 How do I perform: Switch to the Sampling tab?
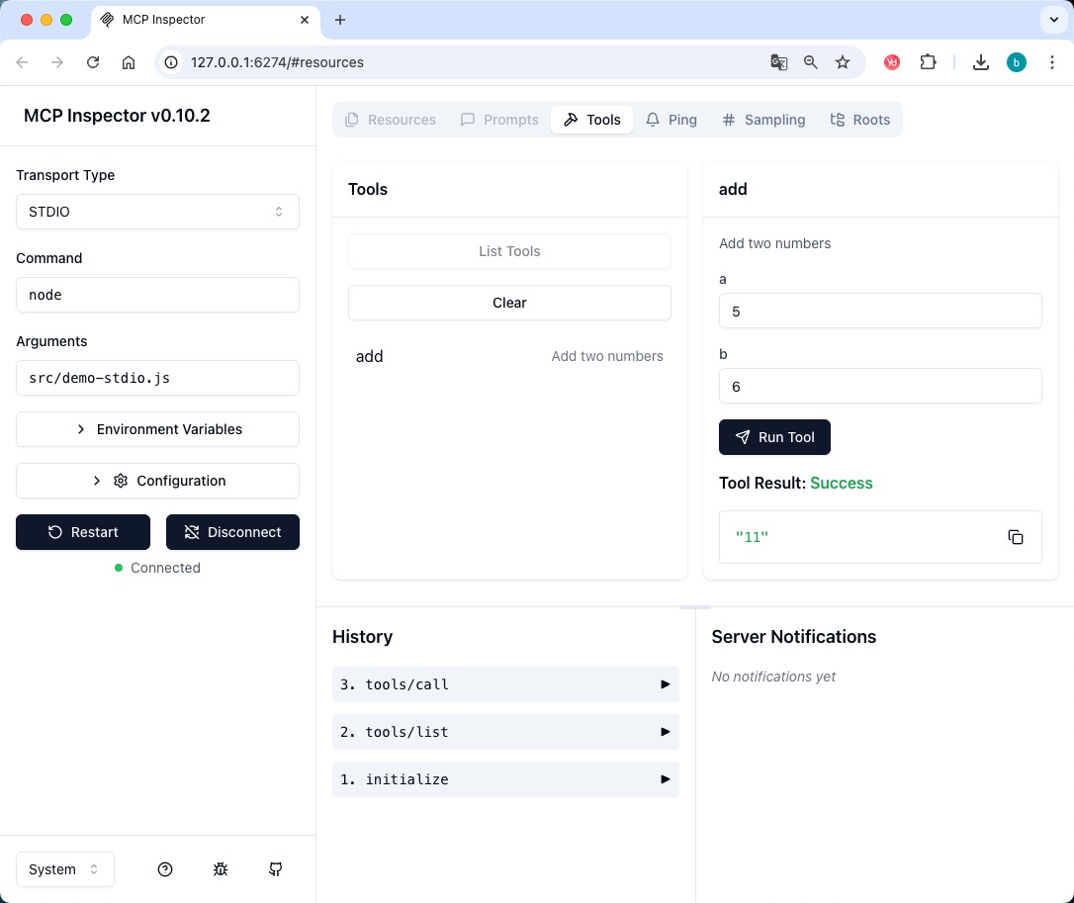point(763,120)
